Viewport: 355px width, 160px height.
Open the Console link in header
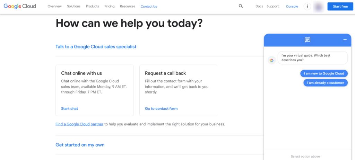click(x=292, y=6)
